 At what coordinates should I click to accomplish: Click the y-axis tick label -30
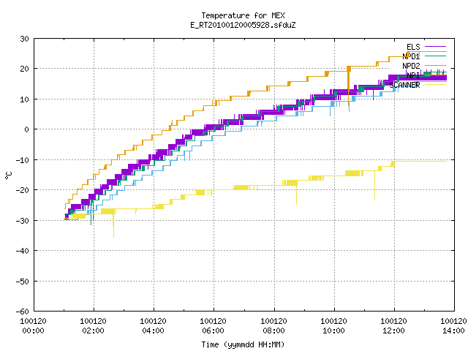[23, 221]
